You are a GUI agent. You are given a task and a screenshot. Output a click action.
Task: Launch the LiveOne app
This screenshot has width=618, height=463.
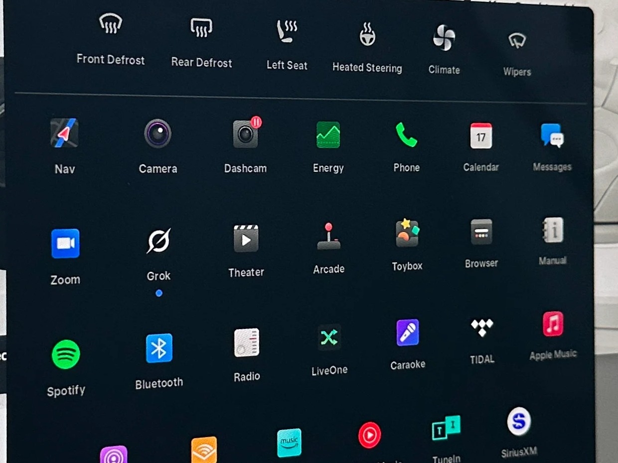[x=329, y=338]
